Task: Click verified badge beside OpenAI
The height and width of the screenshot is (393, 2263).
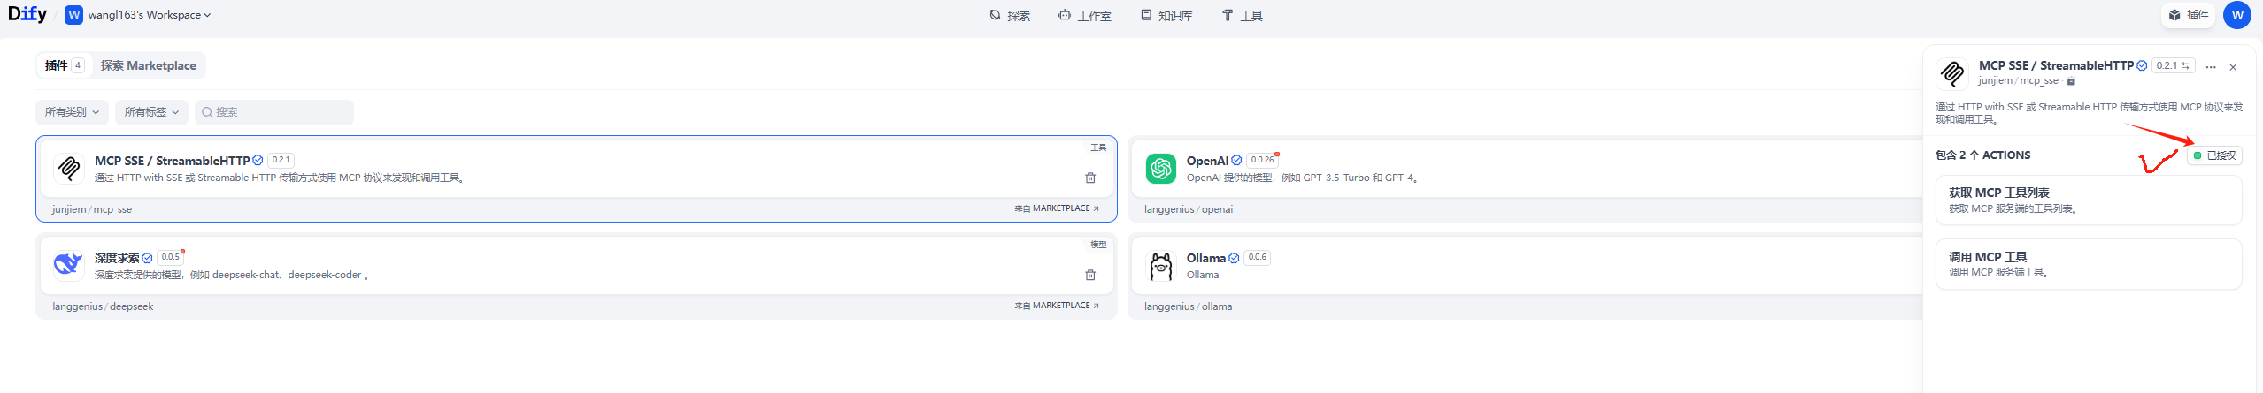Action: coord(1236,161)
